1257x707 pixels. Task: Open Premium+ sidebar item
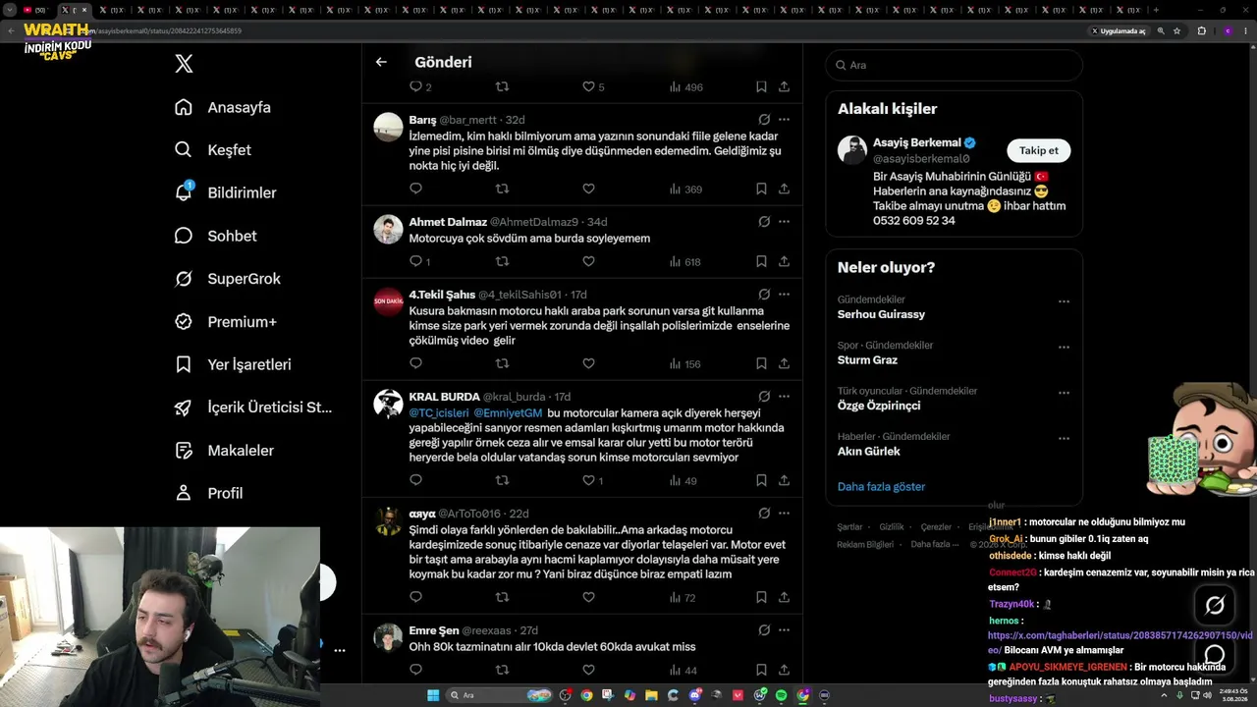[225, 321]
